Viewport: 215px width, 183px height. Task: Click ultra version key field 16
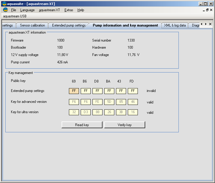[133, 112]
